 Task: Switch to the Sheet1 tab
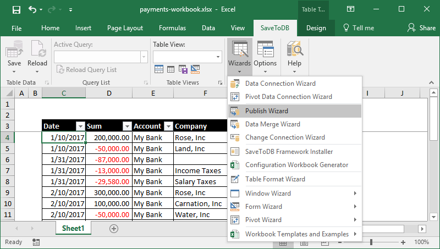(73, 228)
